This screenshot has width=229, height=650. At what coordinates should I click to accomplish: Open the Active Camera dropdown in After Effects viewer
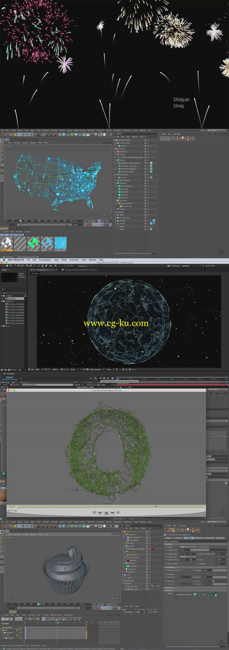(96, 370)
